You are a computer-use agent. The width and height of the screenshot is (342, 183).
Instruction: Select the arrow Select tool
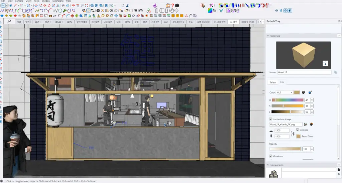(3, 5)
